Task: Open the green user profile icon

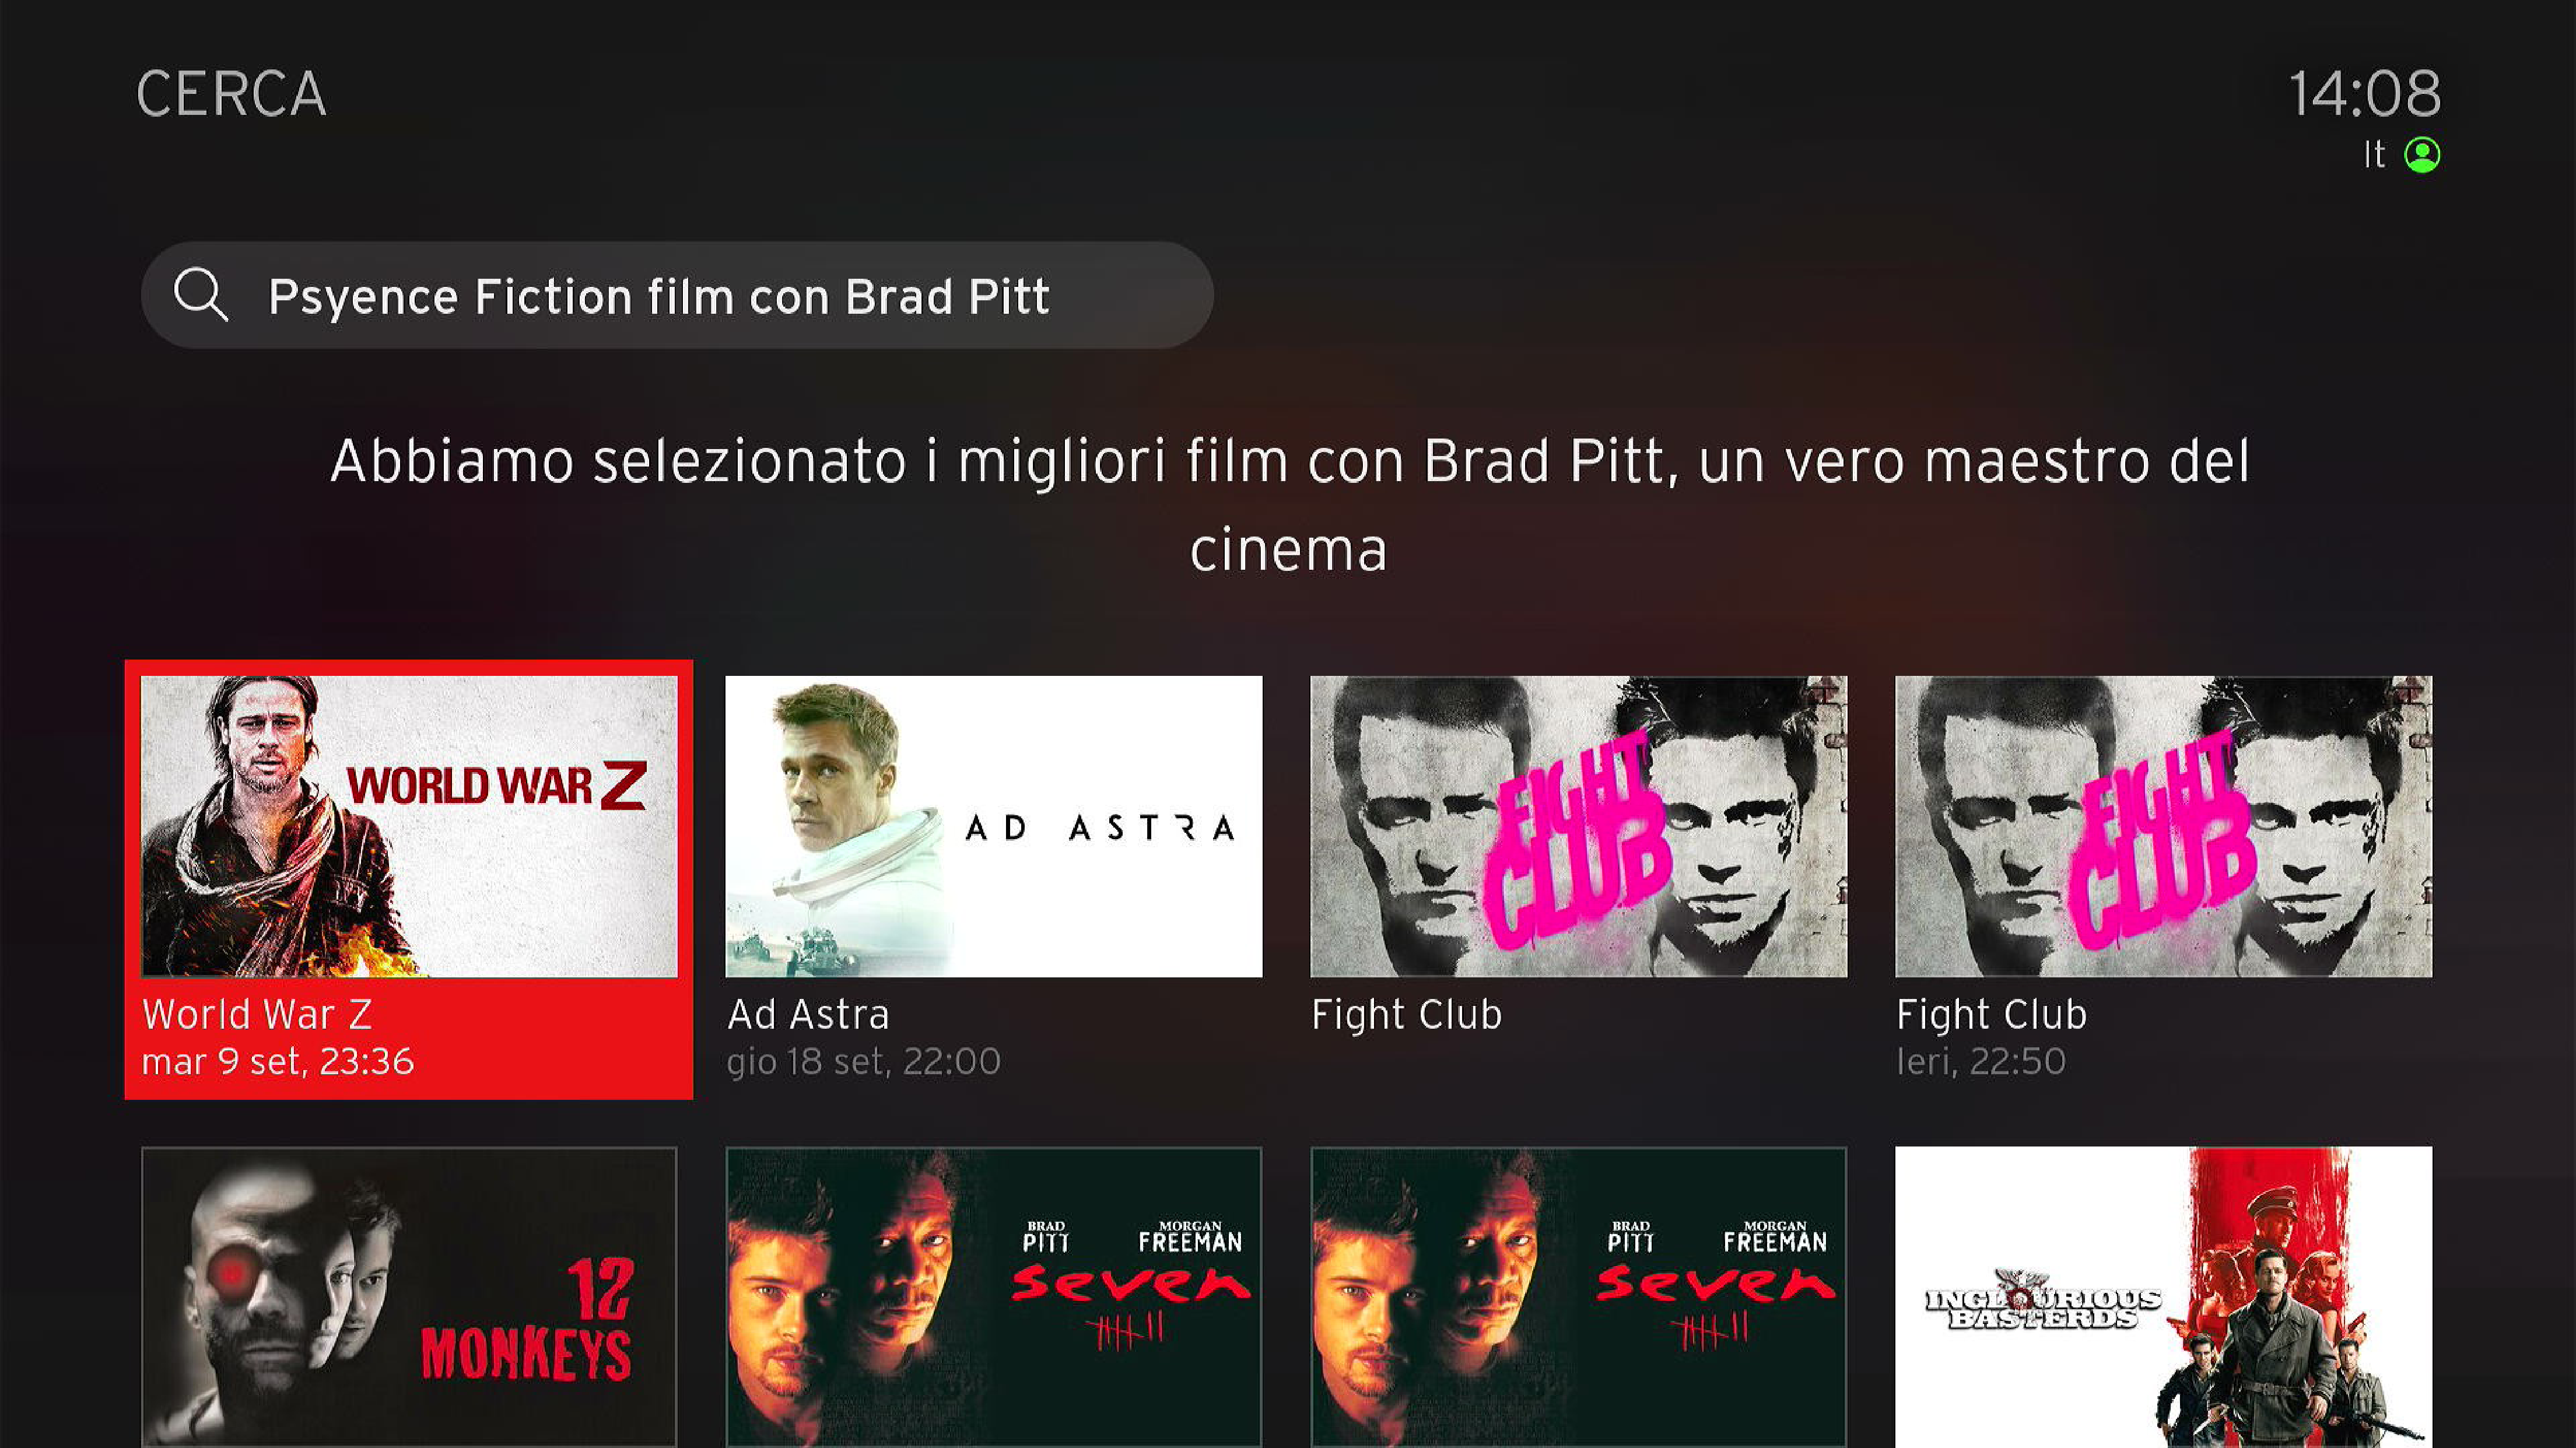Action: pyautogui.click(x=2422, y=155)
